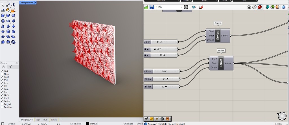Click the upper Series component on canvas

pos(218,36)
